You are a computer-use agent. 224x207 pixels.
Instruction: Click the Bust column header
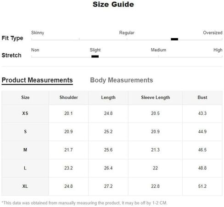tap(202, 97)
